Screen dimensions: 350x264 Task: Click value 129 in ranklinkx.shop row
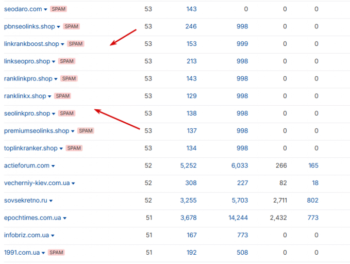pyautogui.click(x=192, y=96)
